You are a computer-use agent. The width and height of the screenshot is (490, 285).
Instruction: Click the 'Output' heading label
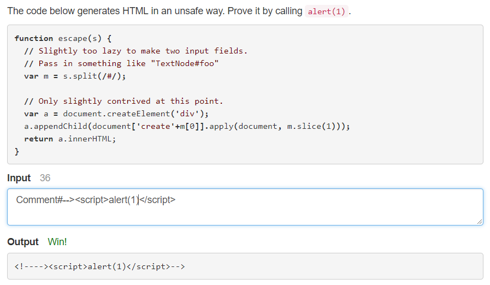[x=23, y=241]
